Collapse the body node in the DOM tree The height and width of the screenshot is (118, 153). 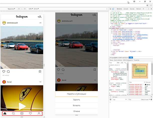[x=111, y=28]
